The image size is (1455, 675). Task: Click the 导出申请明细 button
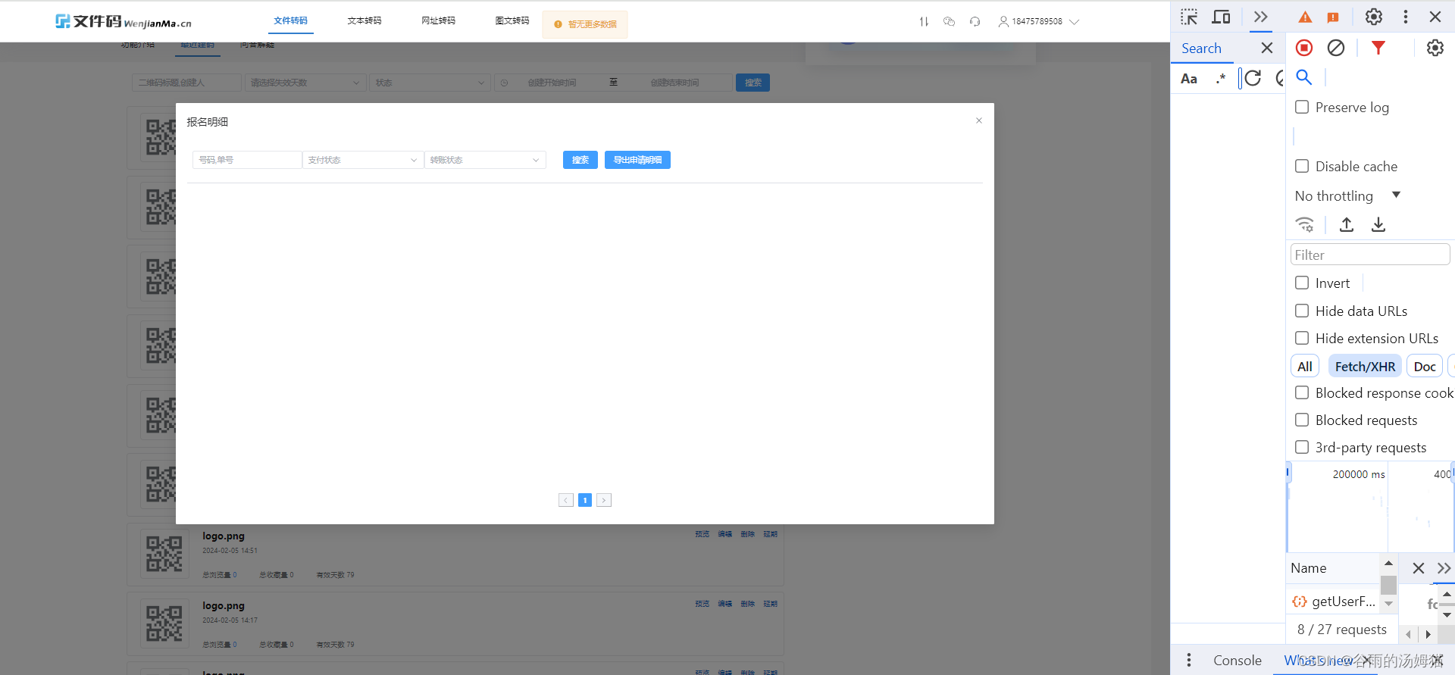point(637,160)
